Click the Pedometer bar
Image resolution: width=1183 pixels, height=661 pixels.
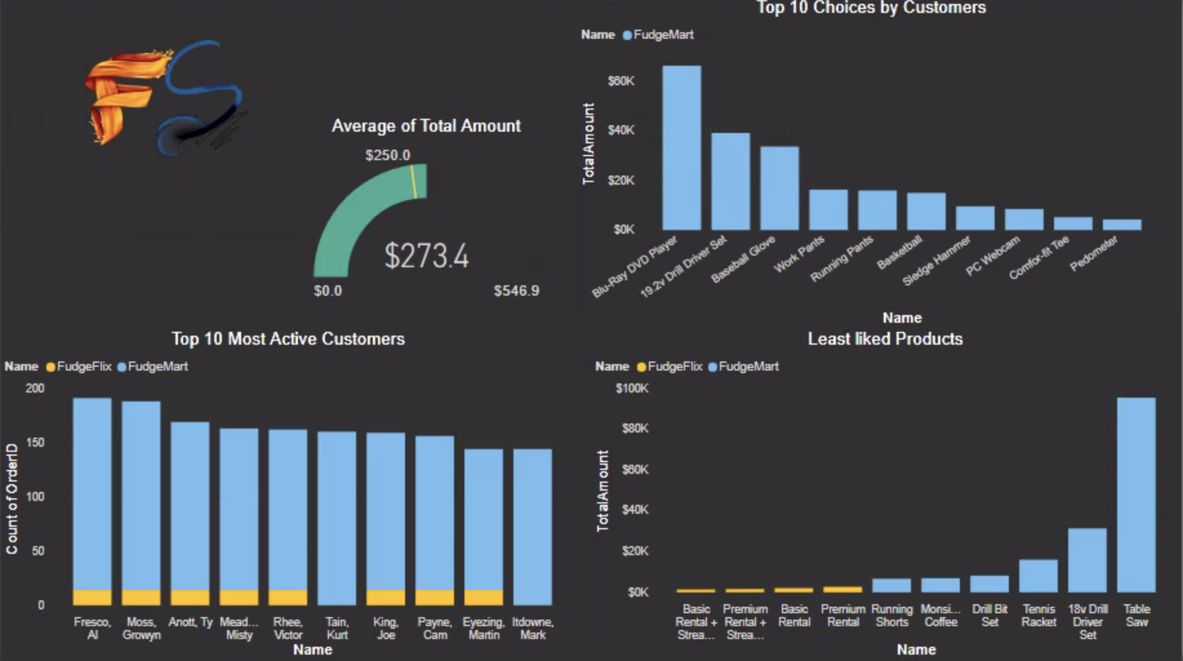[x=1122, y=225]
